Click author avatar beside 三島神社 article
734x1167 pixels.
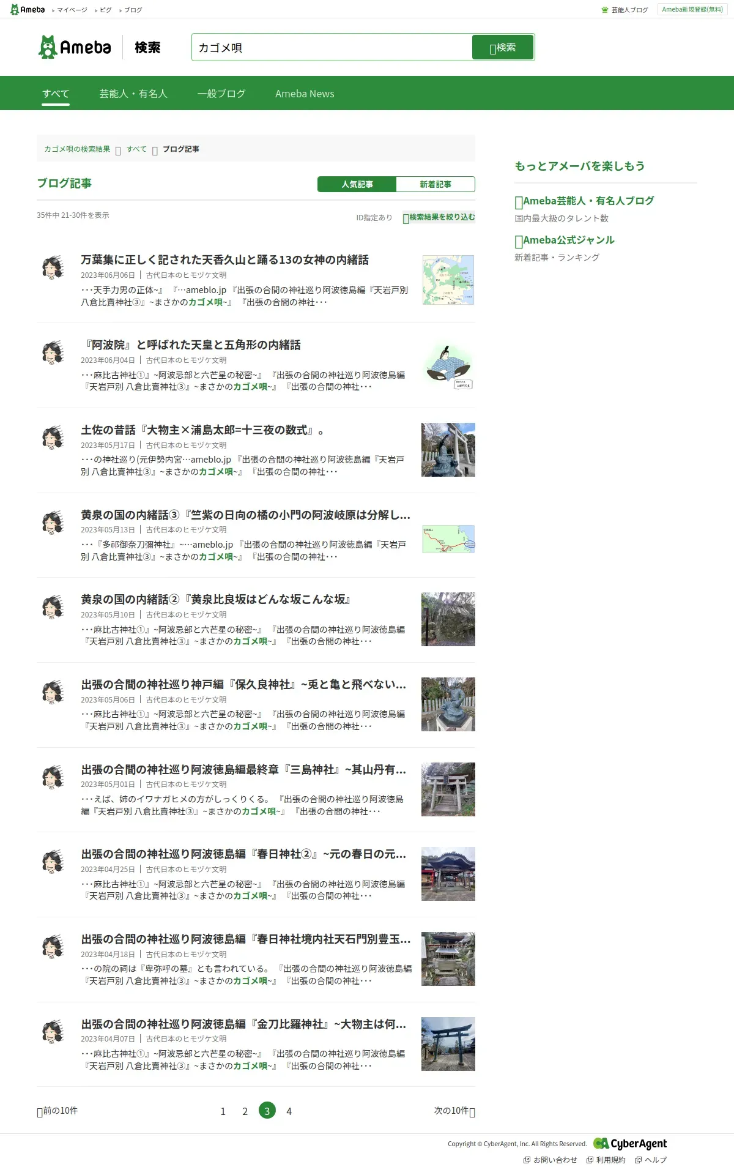[53, 777]
